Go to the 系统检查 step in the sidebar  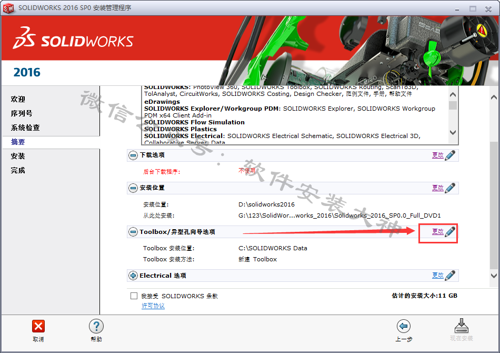pos(25,128)
